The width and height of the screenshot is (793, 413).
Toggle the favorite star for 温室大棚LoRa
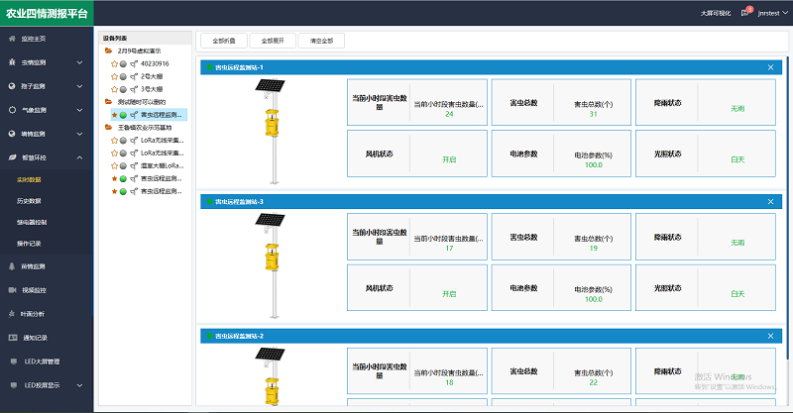pyautogui.click(x=114, y=165)
